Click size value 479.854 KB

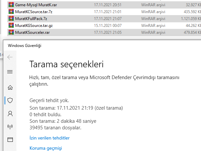click(192, 32)
